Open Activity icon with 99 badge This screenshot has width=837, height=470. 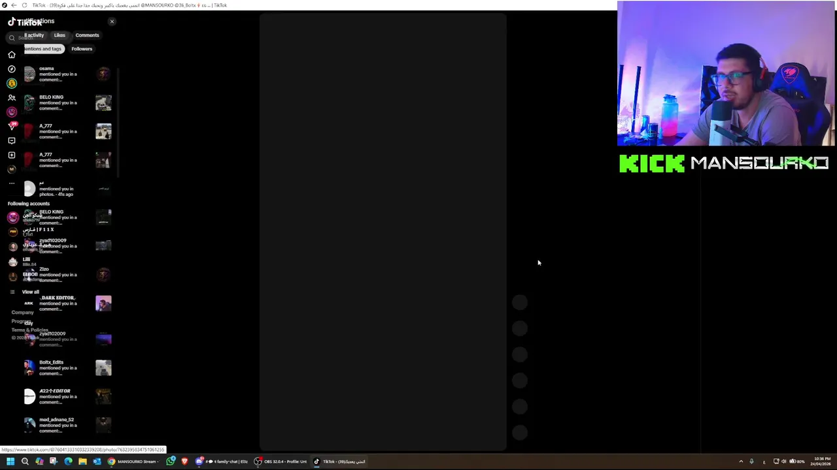(x=11, y=126)
